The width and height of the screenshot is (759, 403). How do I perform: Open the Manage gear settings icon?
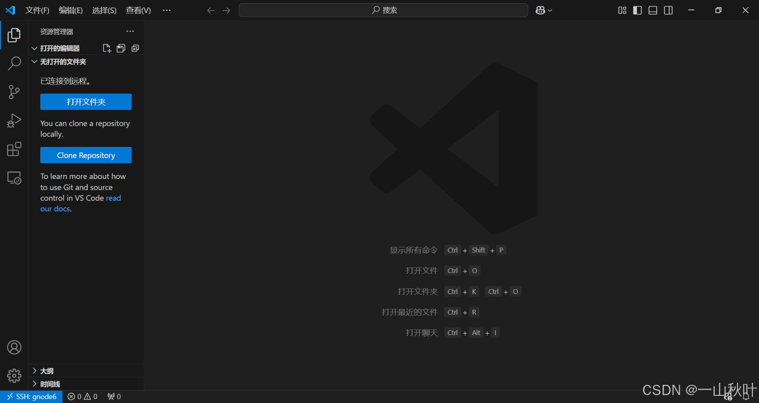point(14,376)
